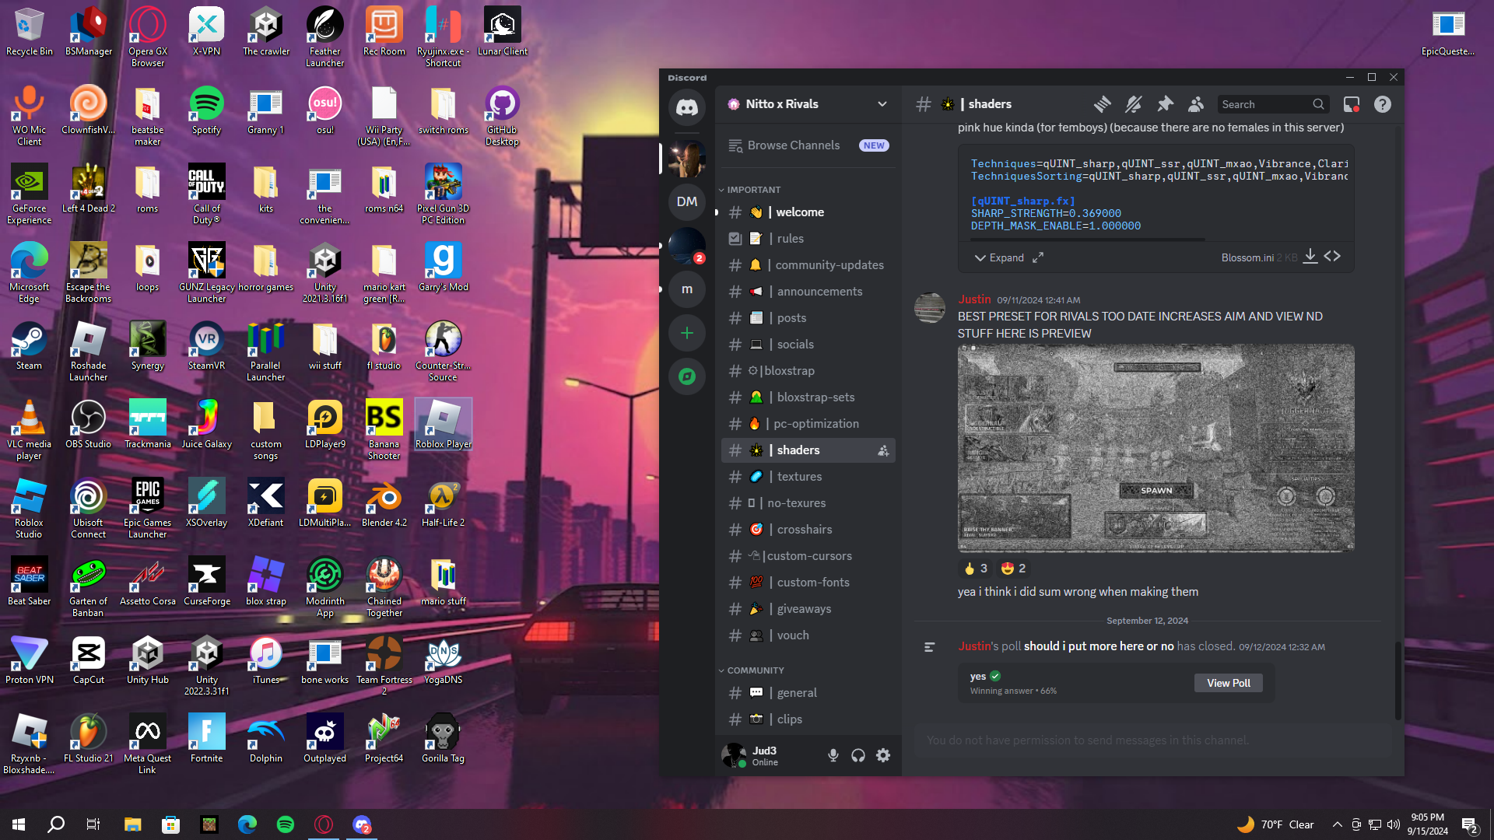
Task: Open the textures channel
Action: pos(798,477)
